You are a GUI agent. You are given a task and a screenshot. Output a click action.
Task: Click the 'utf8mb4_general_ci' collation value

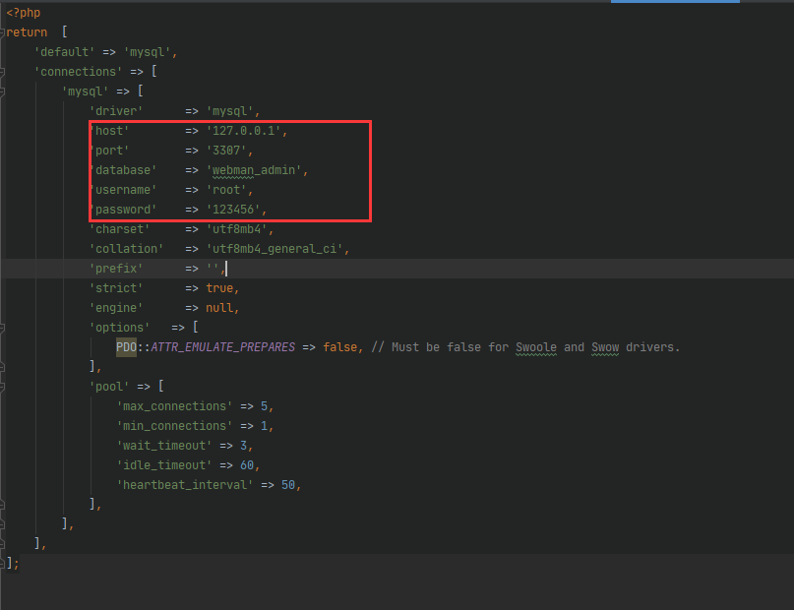tap(275, 249)
